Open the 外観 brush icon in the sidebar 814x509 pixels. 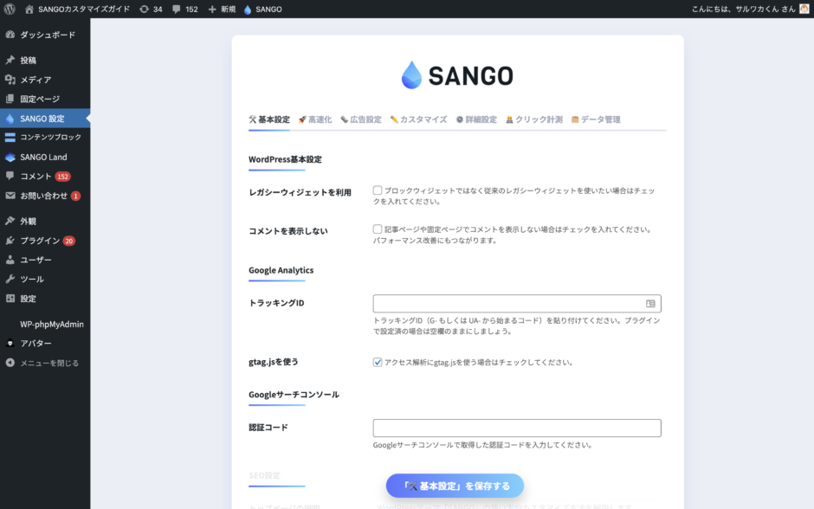[x=9, y=221]
